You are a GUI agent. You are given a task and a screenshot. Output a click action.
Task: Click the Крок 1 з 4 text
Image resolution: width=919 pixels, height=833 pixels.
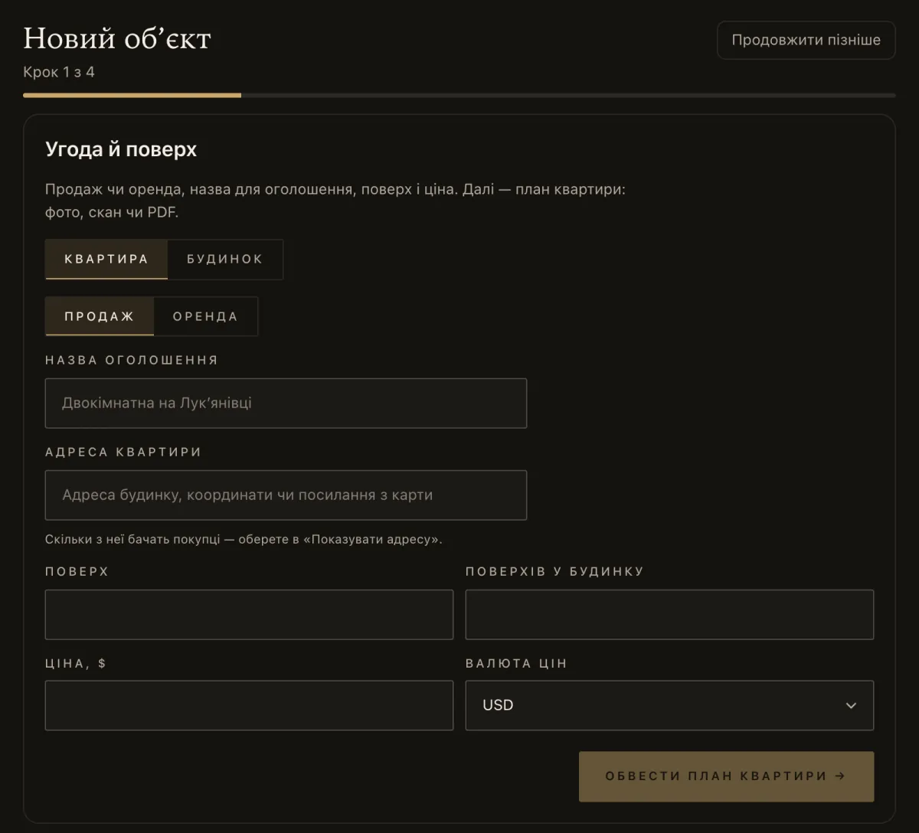click(59, 72)
